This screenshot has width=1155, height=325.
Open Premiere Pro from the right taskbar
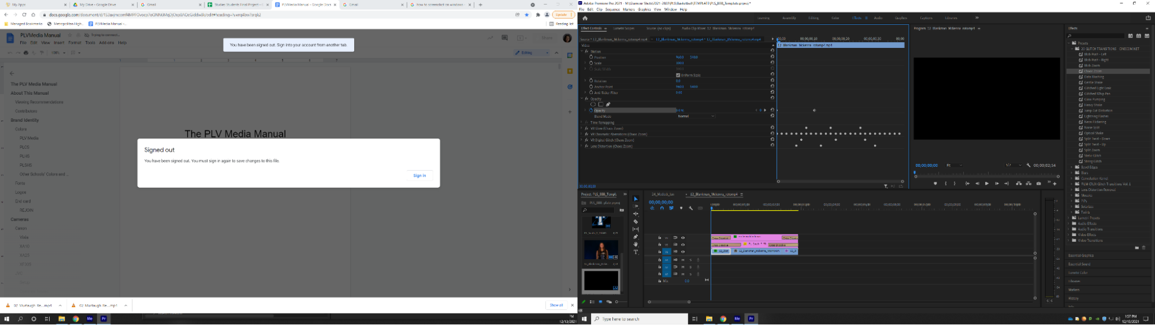(x=751, y=319)
